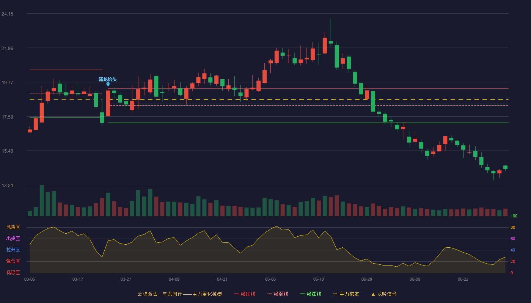Click the 17.59 price axis label

7,117
